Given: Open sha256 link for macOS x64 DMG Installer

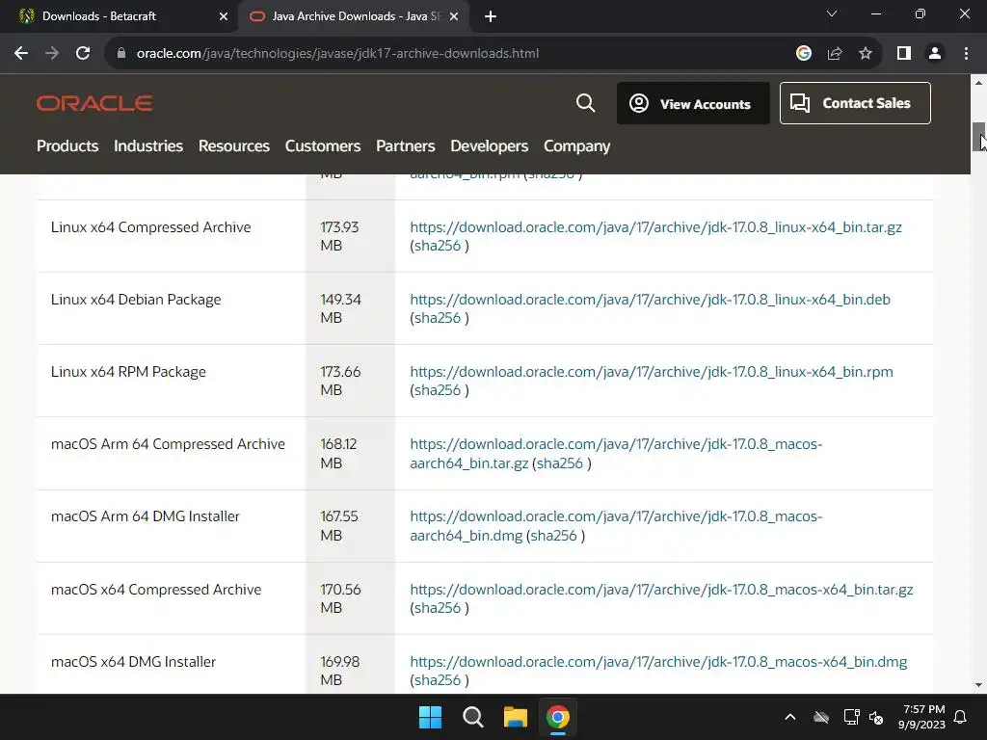Looking at the screenshot, I should (438, 681).
